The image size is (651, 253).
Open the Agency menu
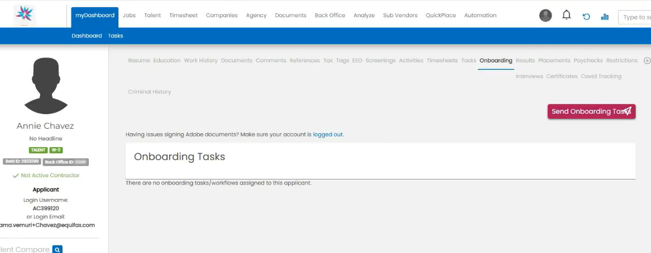[256, 15]
